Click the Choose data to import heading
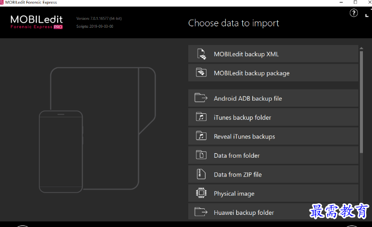This screenshot has width=372, height=227. click(x=234, y=23)
